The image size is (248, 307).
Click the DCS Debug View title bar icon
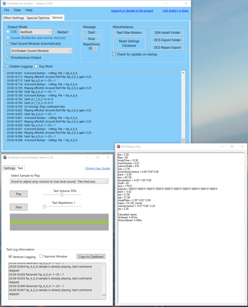(x=118, y=147)
